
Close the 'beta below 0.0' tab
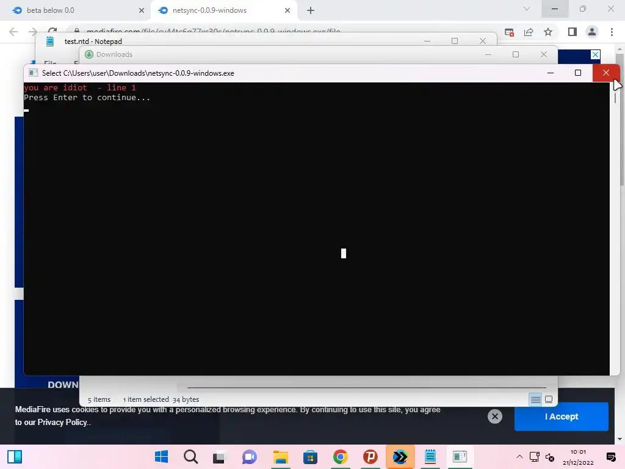[142, 10]
